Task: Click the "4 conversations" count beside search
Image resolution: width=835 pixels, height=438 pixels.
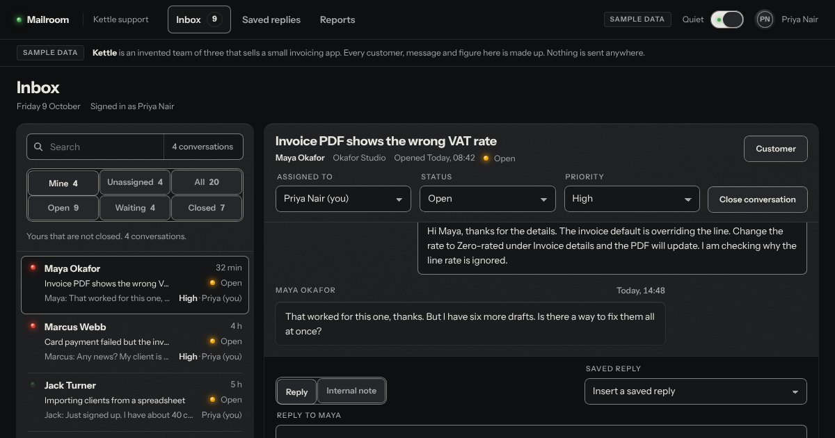Action: click(202, 147)
